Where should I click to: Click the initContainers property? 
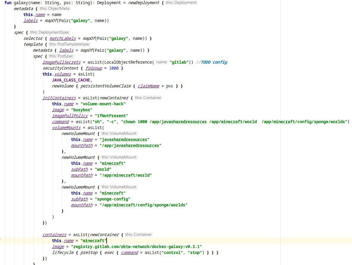59,98
